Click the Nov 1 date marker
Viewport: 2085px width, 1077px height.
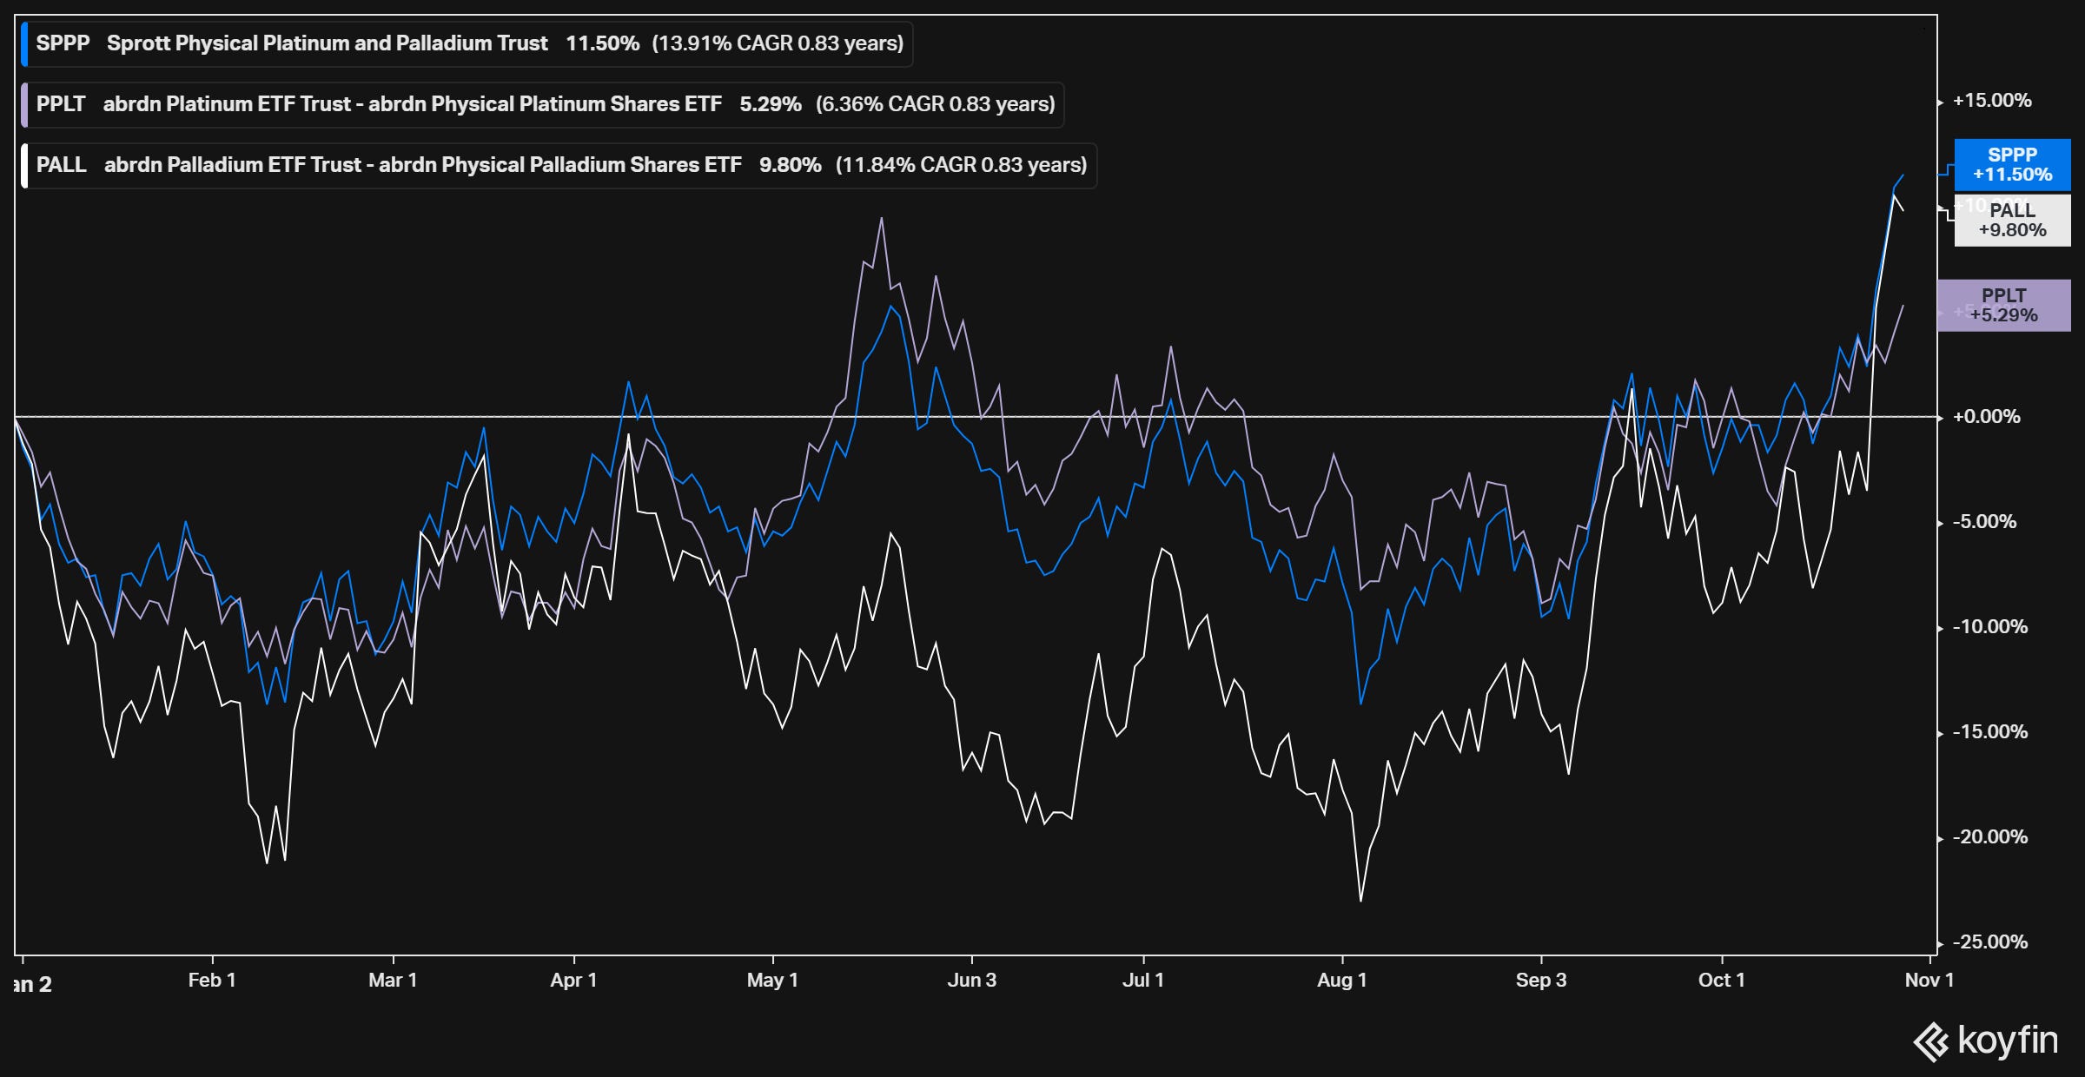tap(1929, 980)
